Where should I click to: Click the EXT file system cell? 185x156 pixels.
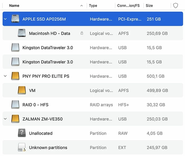pyautogui.click(x=122, y=148)
